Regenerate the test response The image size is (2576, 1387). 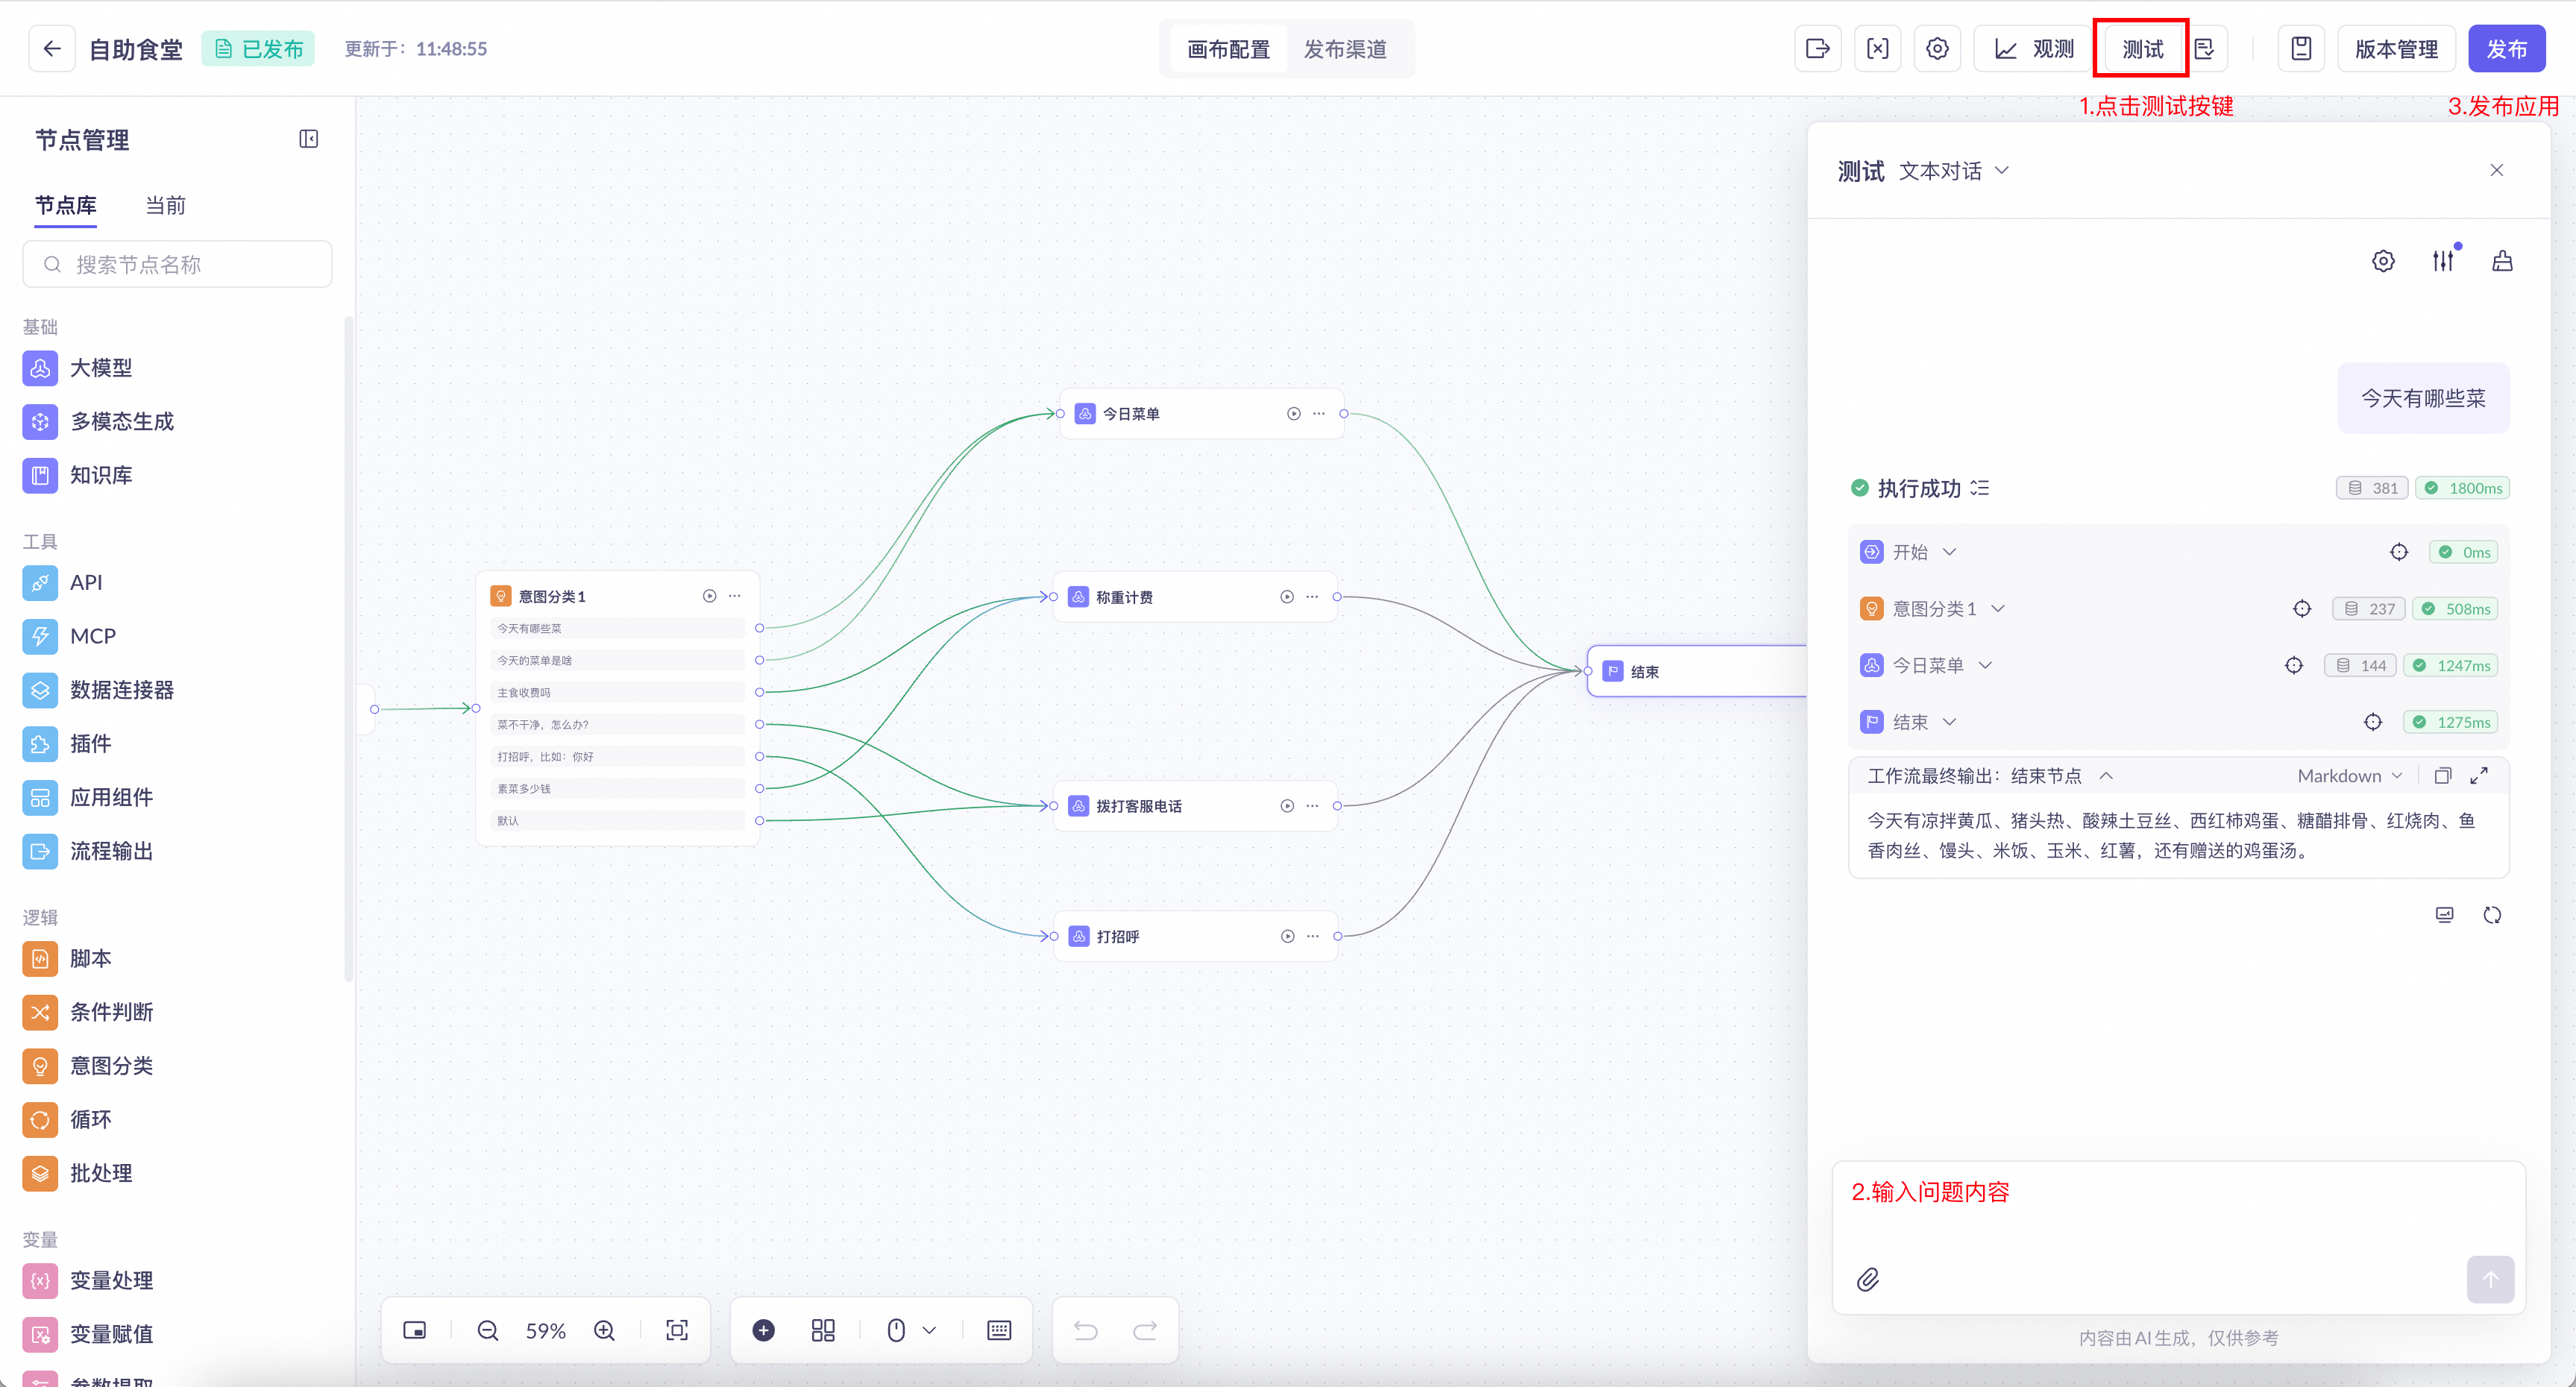pyautogui.click(x=2492, y=915)
